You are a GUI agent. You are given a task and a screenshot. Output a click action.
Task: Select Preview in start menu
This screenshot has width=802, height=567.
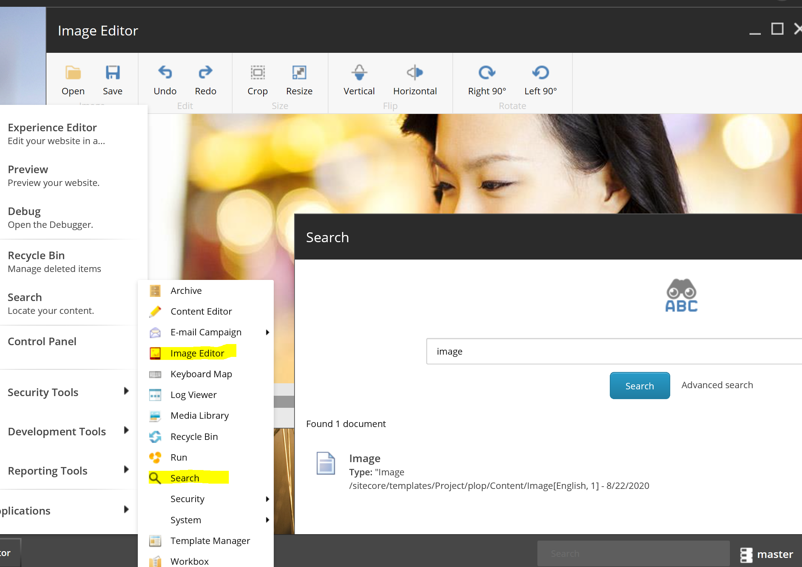pos(54,176)
